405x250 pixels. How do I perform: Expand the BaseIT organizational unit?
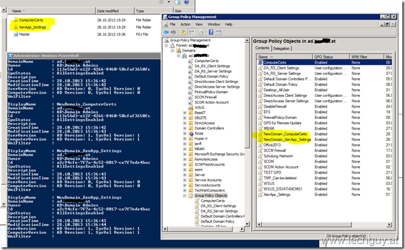tap(184, 113)
